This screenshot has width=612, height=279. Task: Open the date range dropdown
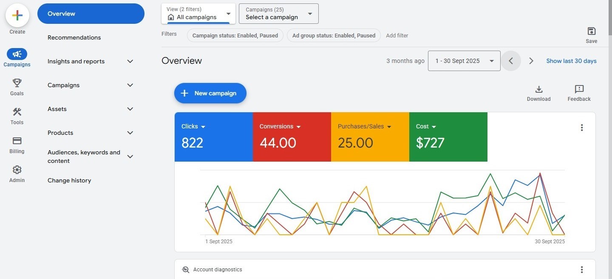[x=464, y=61]
